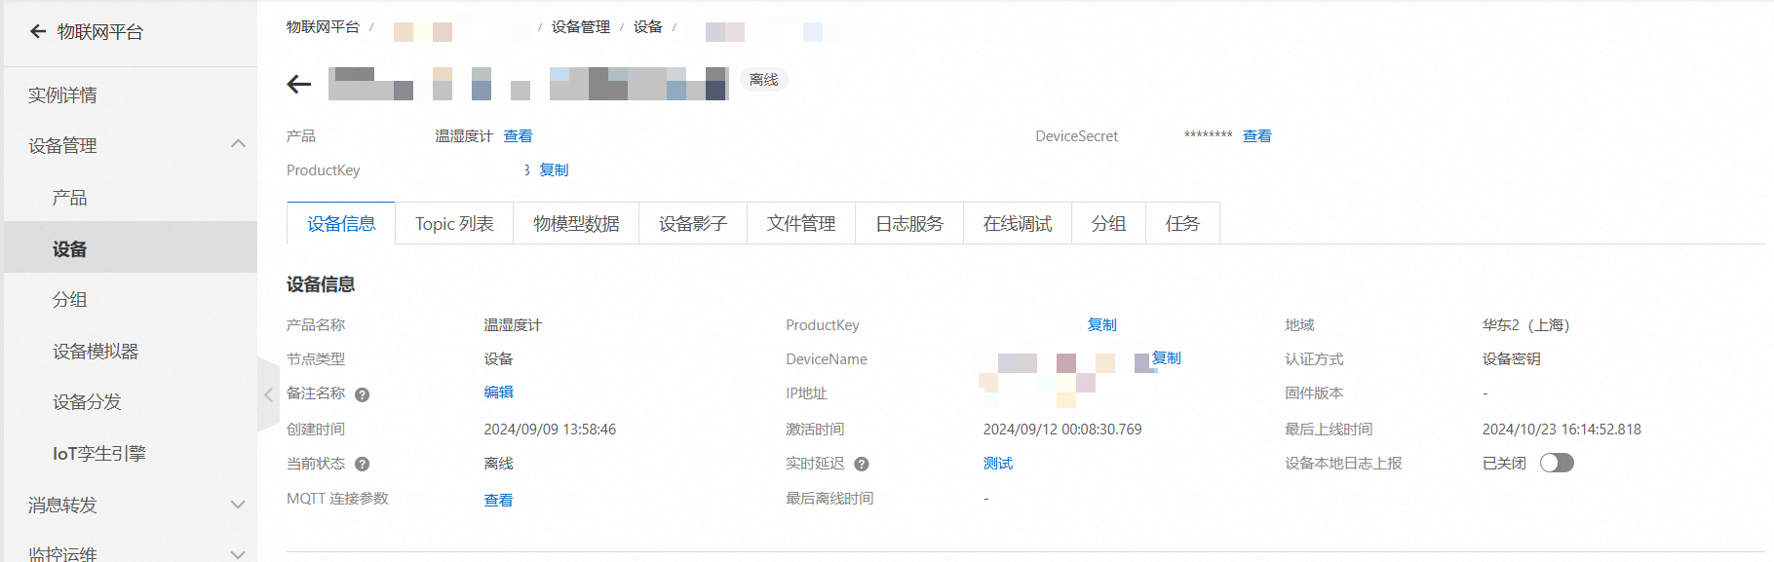Collapse the 设备管理 menu section
The image size is (1774, 562).
tap(237, 144)
